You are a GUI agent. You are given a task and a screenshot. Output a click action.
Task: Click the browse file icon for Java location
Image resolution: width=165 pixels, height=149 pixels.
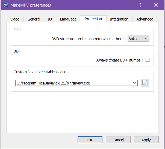pyautogui.click(x=145, y=83)
